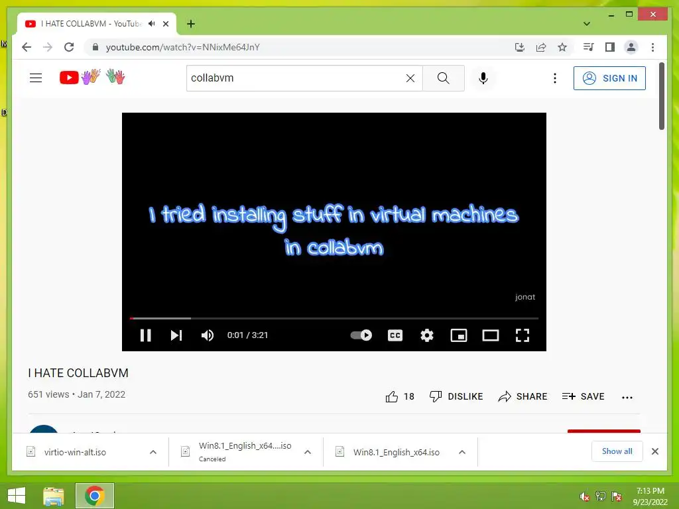
Task: Mute the tab audio icon
Action: pyautogui.click(x=152, y=24)
